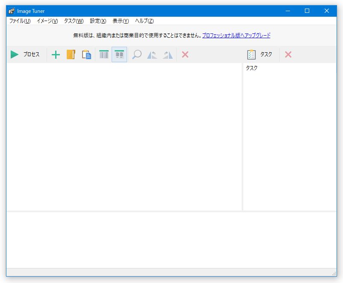This screenshot has height=283, width=343.
Task: Click the タスク toolbar button label
Action: point(266,54)
